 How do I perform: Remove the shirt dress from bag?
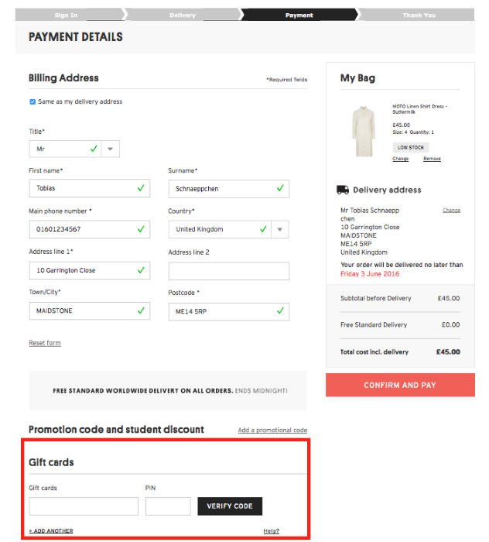[432, 159]
